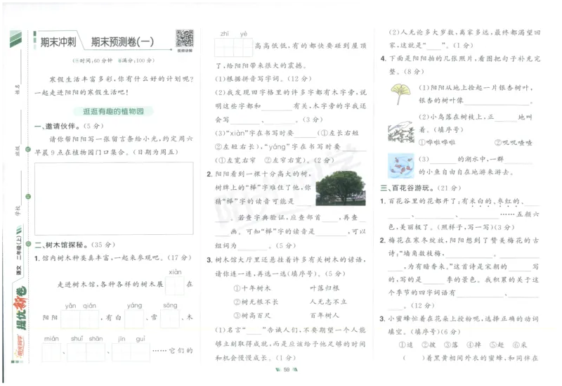This screenshot has width=562, height=386.
Task: Click the phrase 叶落归根
Action: pyautogui.click(x=325, y=288)
